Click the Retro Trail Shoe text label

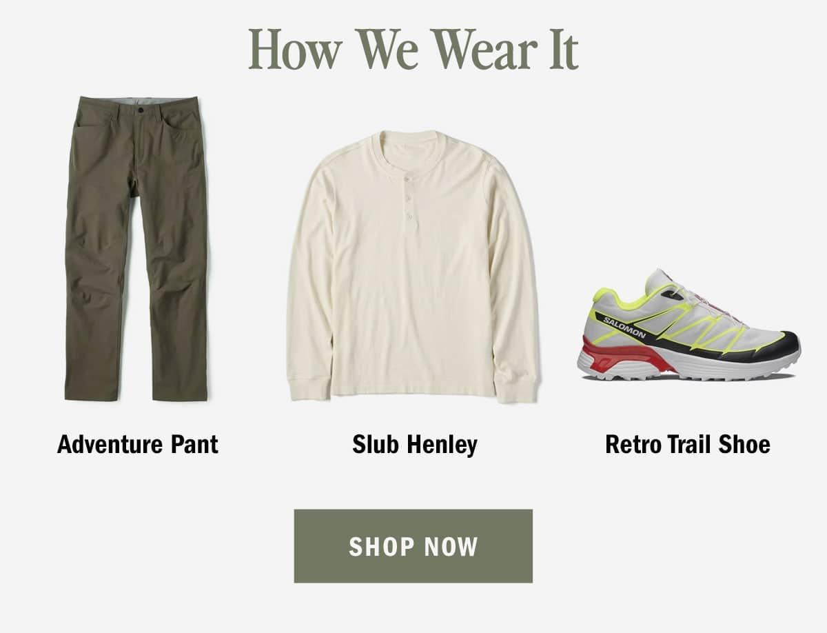tap(688, 444)
